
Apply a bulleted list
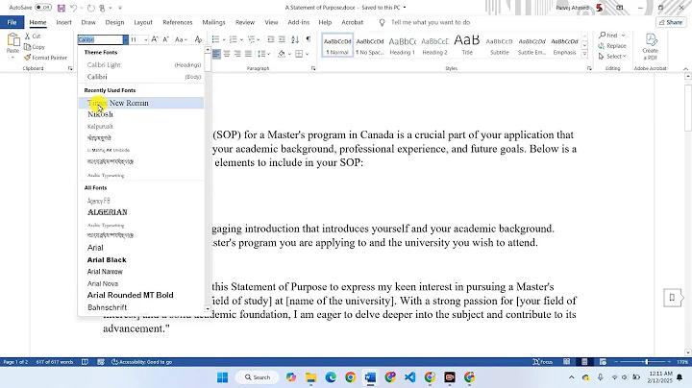click(x=215, y=39)
